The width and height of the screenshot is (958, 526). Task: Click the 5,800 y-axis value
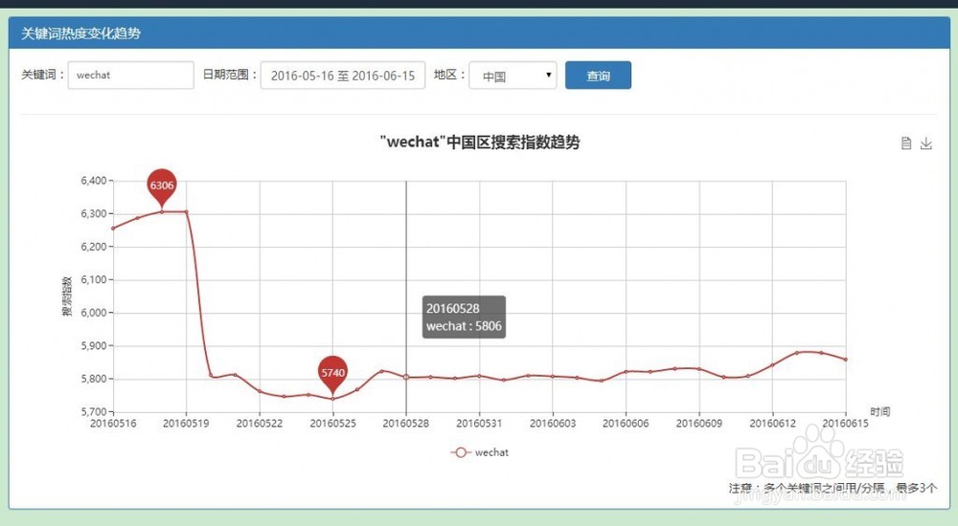coord(94,379)
